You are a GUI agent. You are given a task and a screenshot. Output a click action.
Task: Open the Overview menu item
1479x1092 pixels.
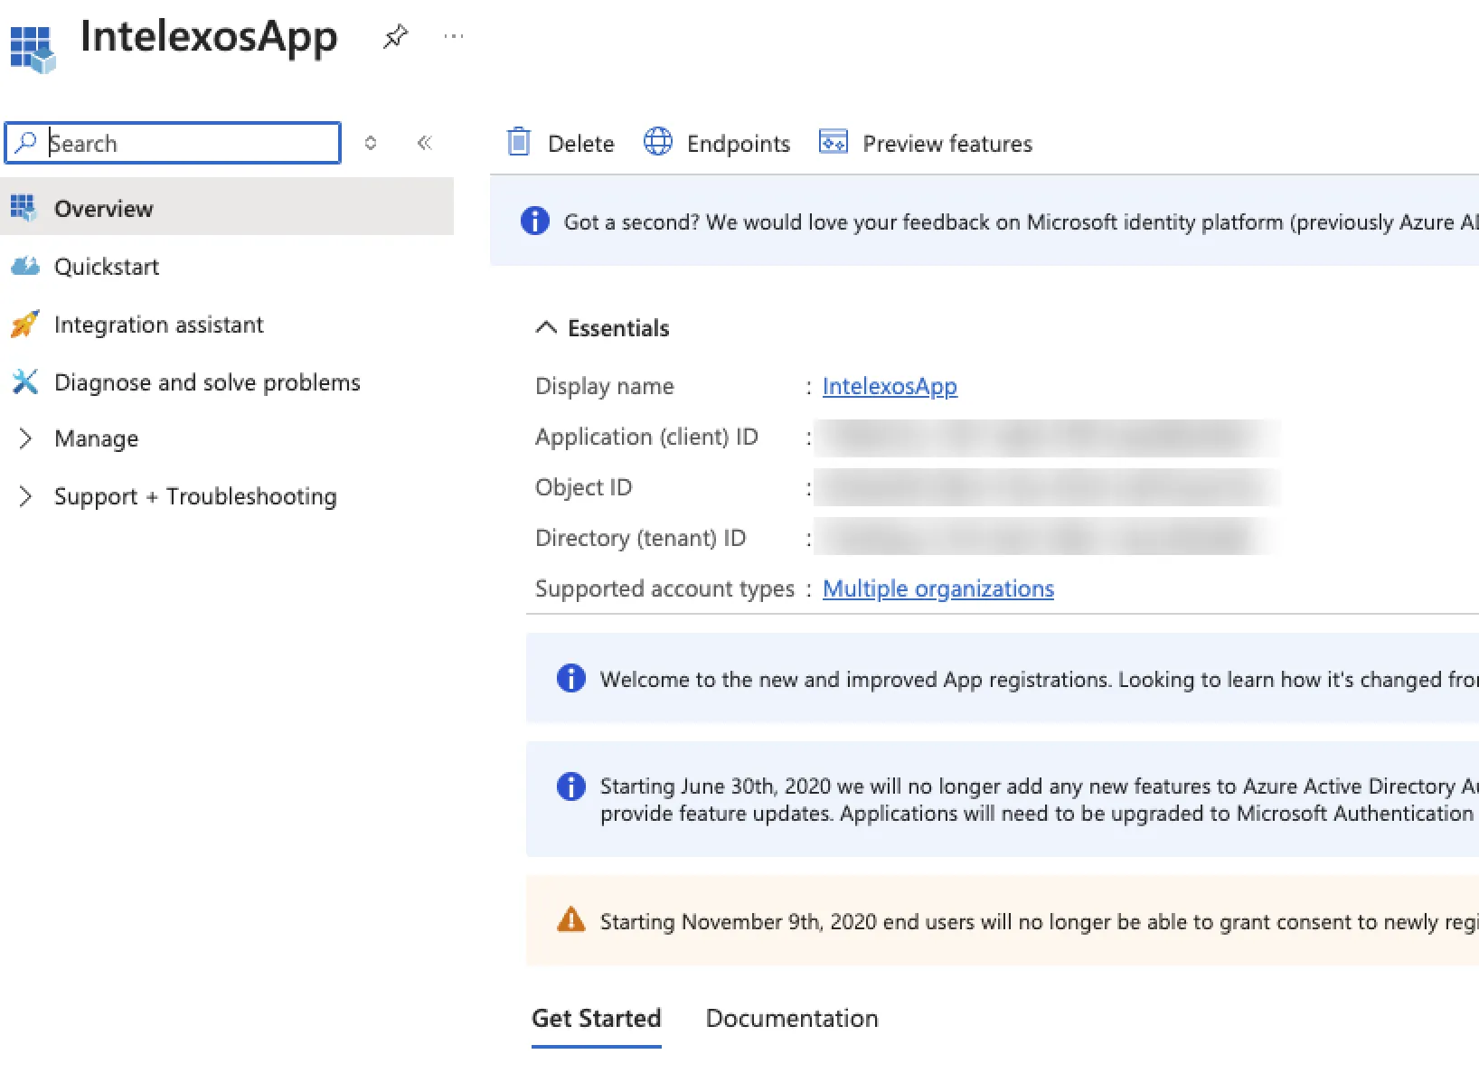tap(227, 208)
